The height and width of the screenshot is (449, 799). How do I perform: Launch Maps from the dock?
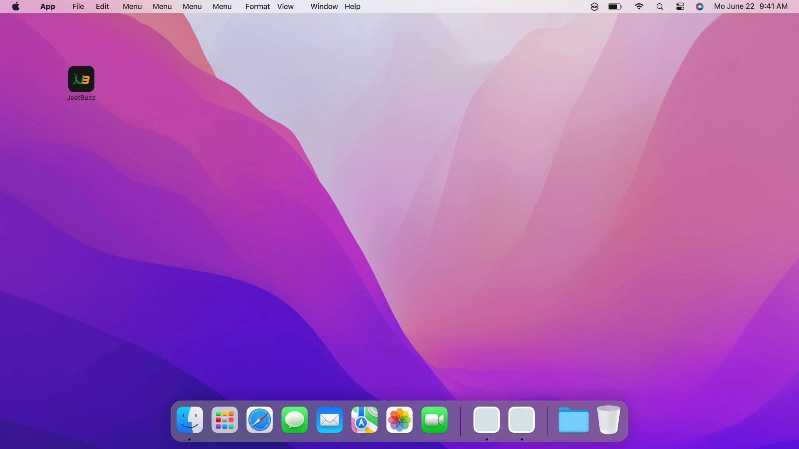tap(365, 420)
